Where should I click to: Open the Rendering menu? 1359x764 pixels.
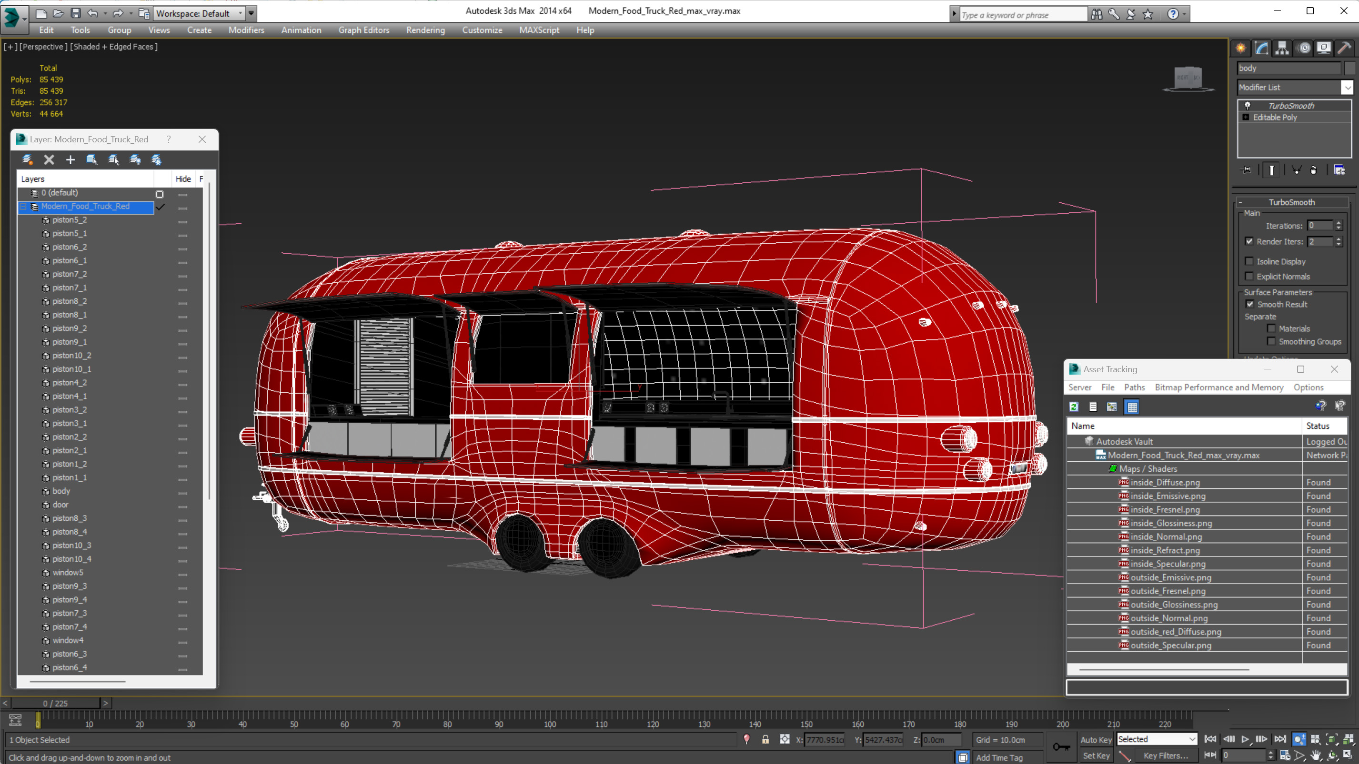click(425, 30)
